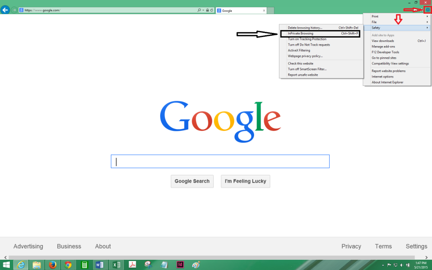This screenshot has height=270, width=432.
Task: Launch Google Chrome from the taskbar
Action: tap(68, 265)
